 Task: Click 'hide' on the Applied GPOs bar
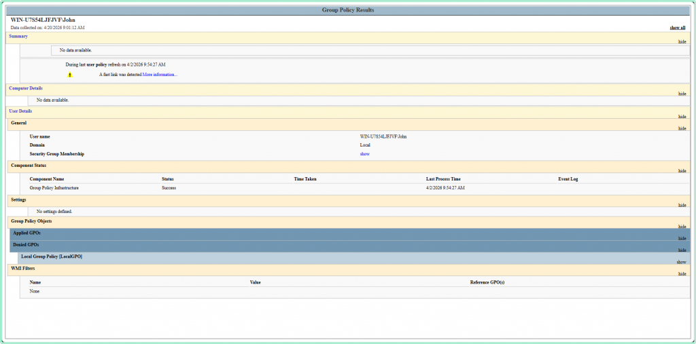pos(682,238)
